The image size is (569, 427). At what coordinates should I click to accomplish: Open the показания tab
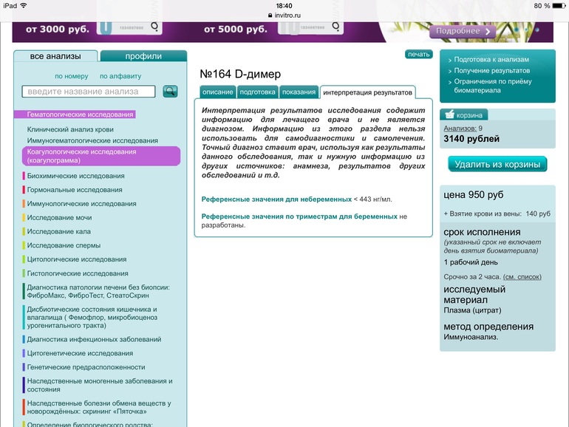(299, 92)
